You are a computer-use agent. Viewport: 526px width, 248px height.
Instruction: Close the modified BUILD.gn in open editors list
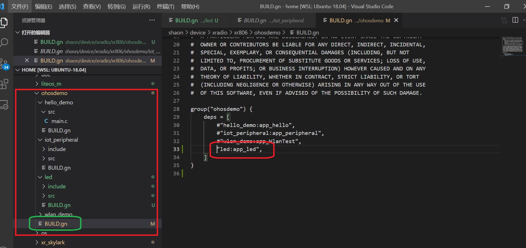27,60
